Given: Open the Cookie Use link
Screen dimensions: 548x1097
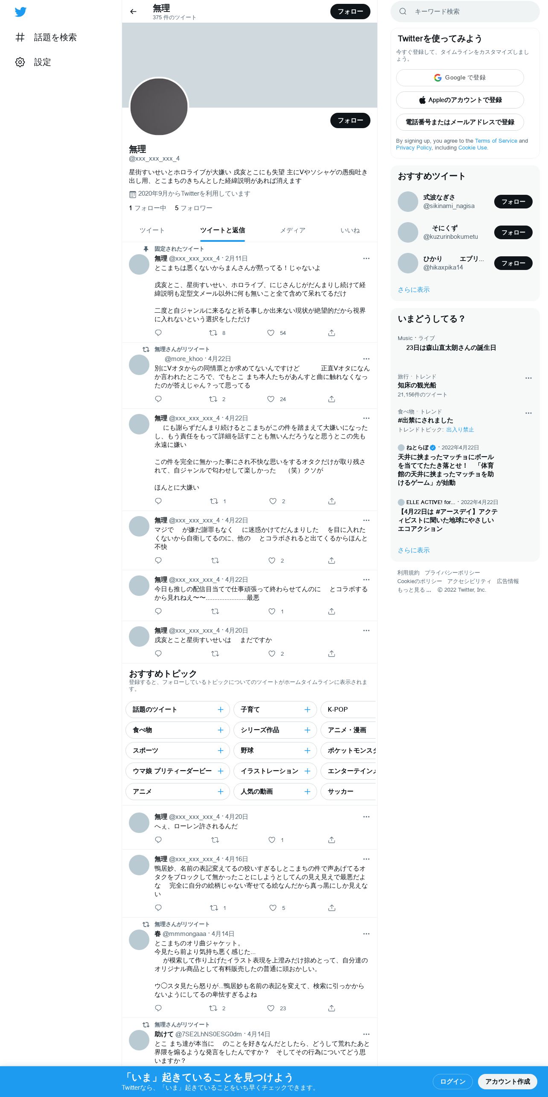Looking at the screenshot, I should pyautogui.click(x=472, y=148).
